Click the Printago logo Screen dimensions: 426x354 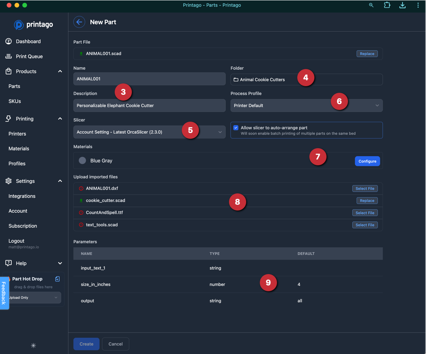(x=34, y=25)
